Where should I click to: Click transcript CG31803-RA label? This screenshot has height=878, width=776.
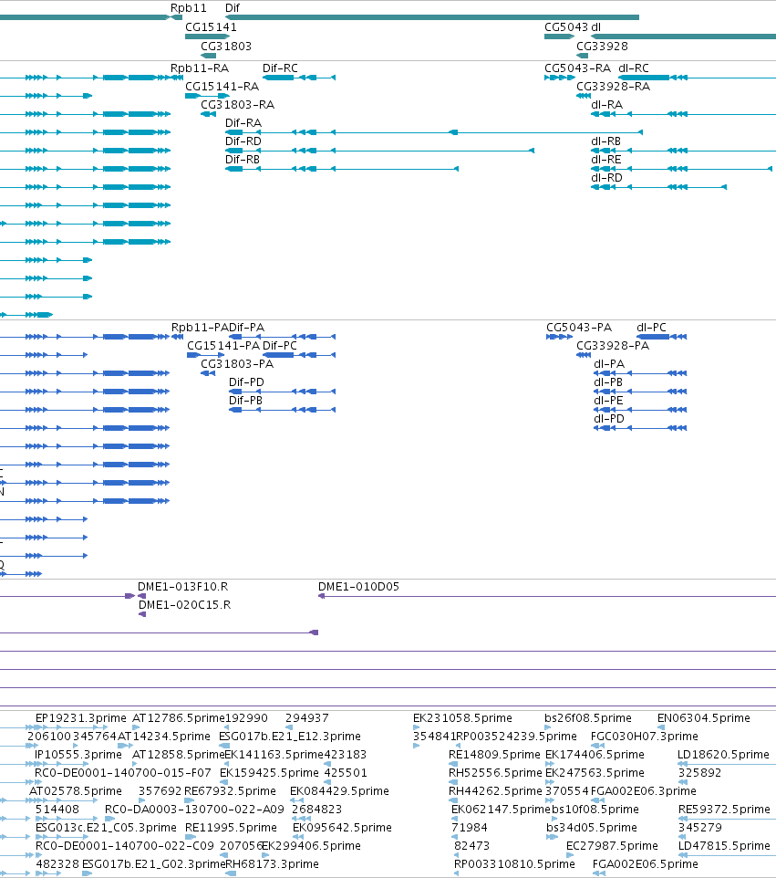coord(238,105)
